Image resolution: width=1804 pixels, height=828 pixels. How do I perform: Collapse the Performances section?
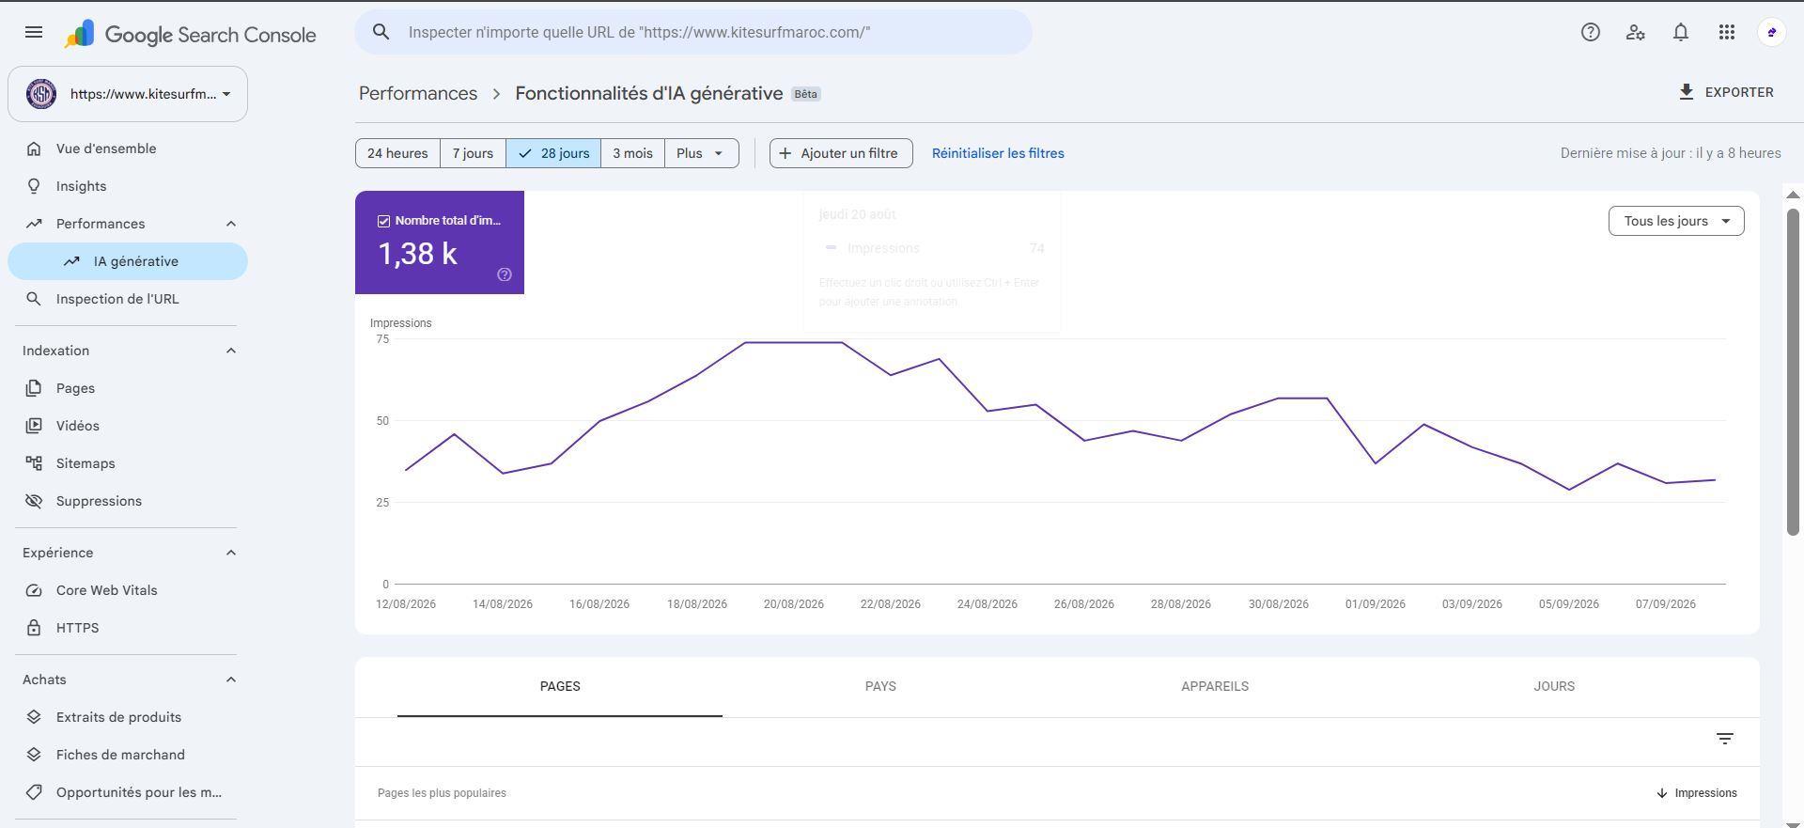231,224
